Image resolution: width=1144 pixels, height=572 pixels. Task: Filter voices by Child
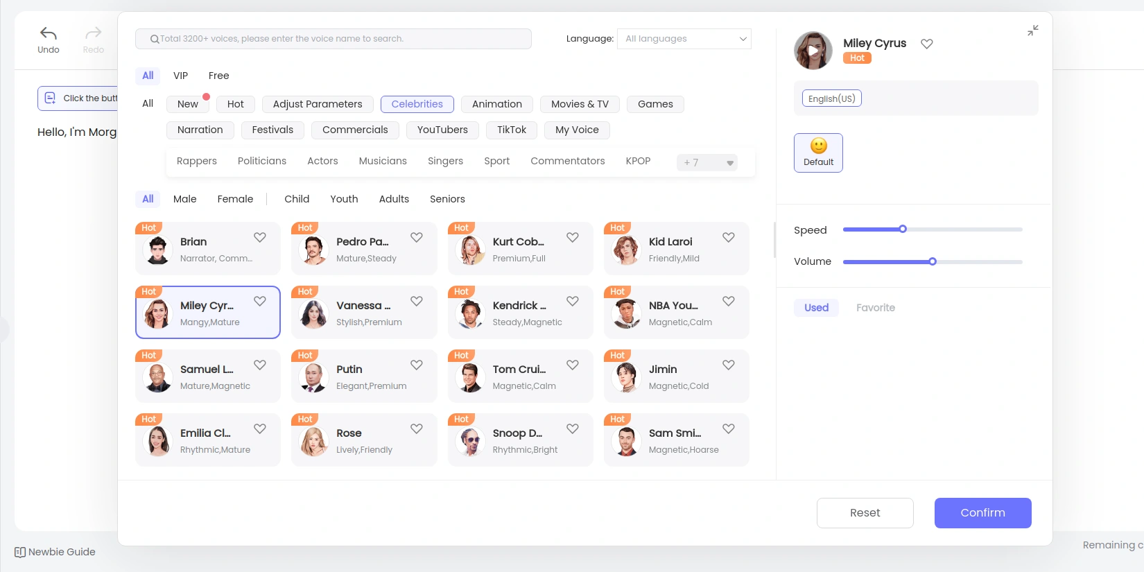tap(297, 199)
